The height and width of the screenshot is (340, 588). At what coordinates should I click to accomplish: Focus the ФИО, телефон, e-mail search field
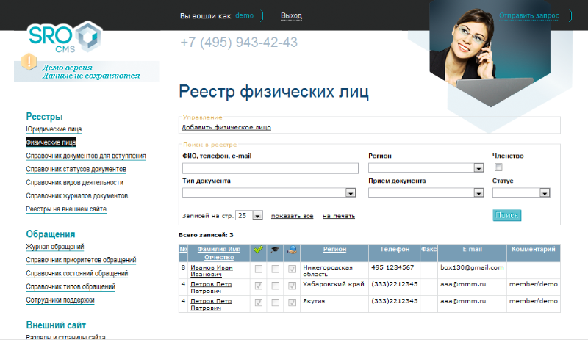tap(270, 168)
